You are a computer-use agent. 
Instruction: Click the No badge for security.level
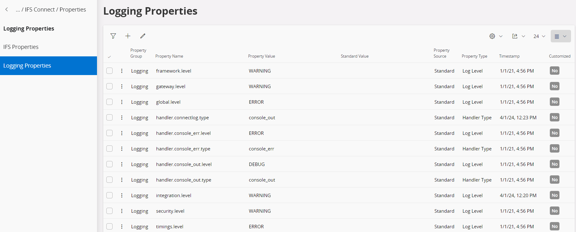coord(554,211)
